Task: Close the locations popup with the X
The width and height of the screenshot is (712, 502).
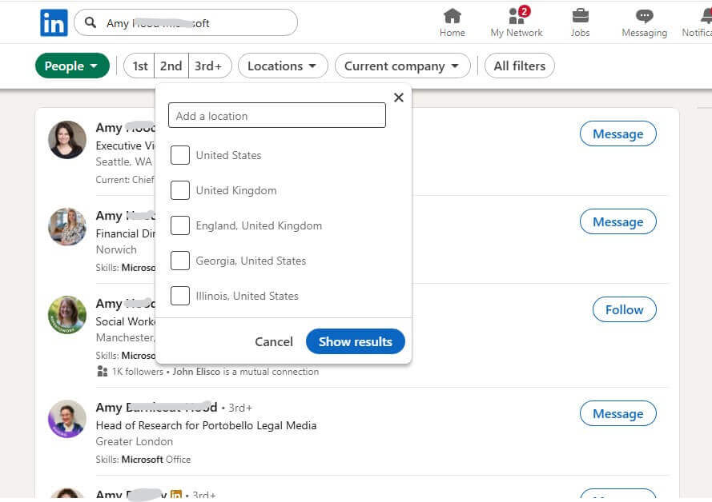Action: 399,98
